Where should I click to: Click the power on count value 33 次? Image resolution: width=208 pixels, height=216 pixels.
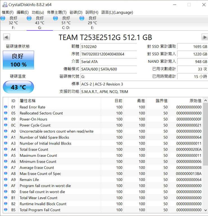click(x=193, y=69)
